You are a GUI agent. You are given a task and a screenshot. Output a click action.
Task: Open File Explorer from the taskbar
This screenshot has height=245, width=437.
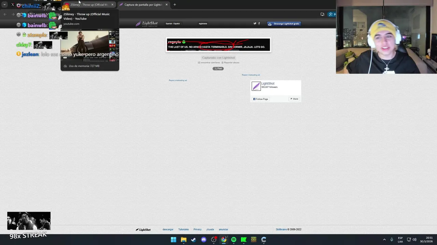pyautogui.click(x=184, y=240)
